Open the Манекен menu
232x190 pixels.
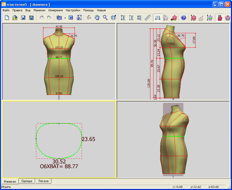pos(39,10)
